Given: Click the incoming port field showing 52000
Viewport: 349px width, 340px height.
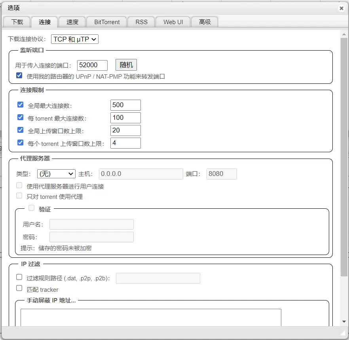Looking at the screenshot, I should point(92,65).
